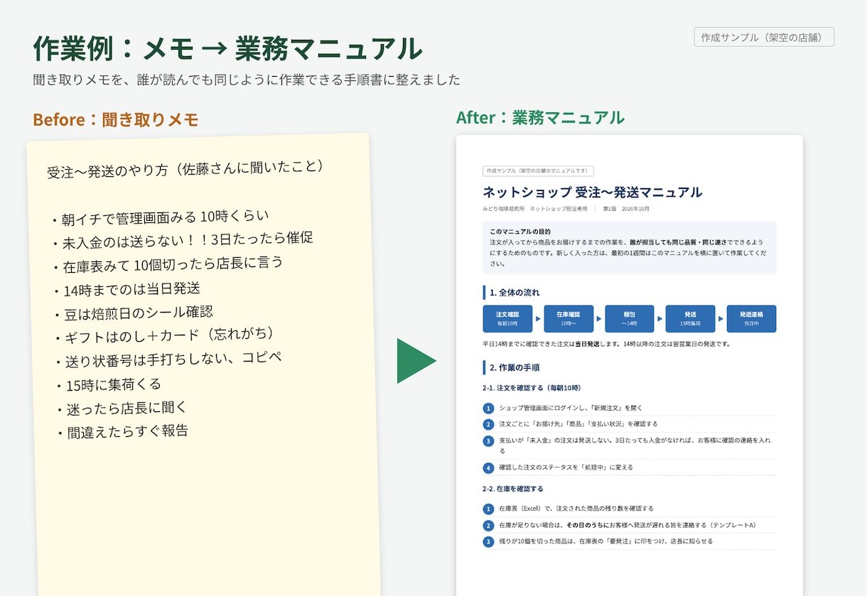Click memo line ギフトはのし+カード
This screenshot has width=867, height=596.
(163, 335)
